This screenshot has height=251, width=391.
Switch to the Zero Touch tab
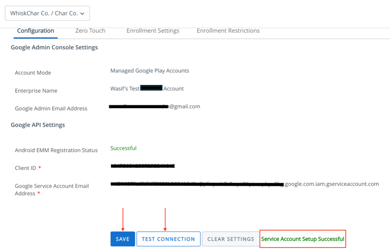tap(90, 30)
